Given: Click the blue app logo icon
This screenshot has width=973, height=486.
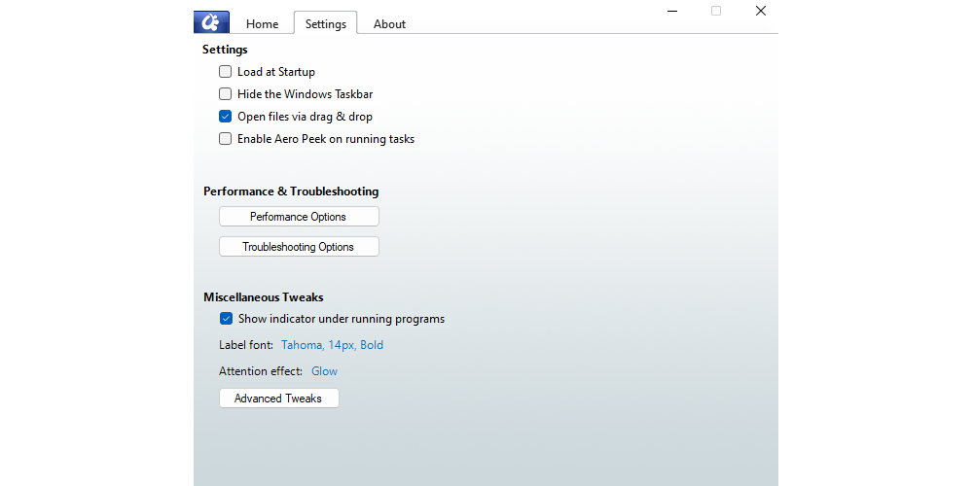Looking at the screenshot, I should click(211, 22).
